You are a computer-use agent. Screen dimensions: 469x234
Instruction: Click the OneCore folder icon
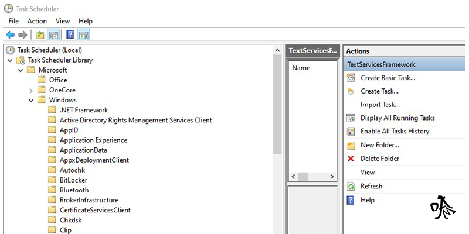click(42, 90)
